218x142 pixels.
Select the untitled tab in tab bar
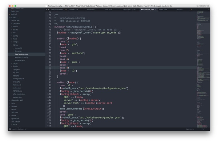pyautogui.click(x=179, y=9)
